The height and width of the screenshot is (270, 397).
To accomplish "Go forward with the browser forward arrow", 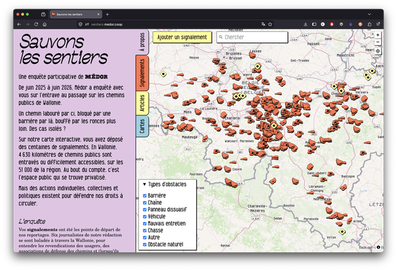I will [28, 24].
